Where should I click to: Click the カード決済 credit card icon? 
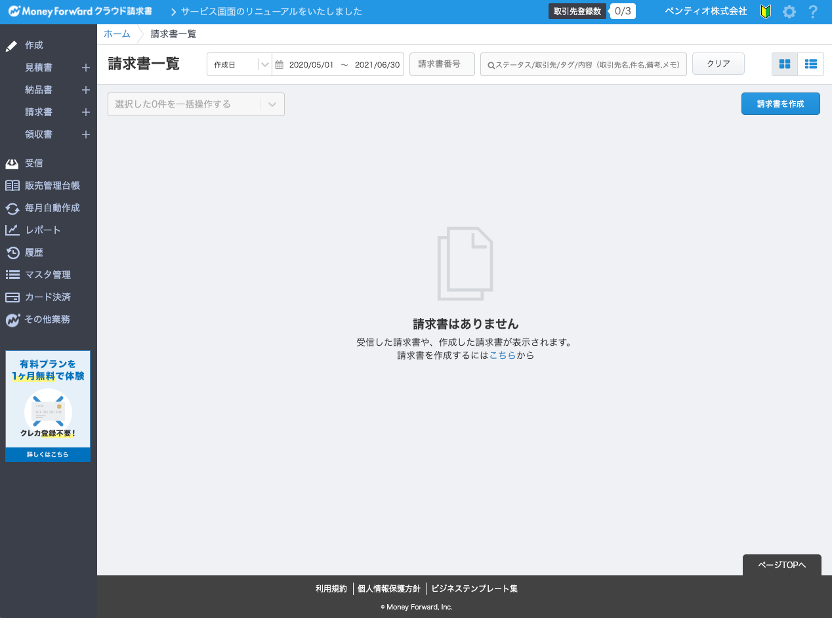(x=12, y=297)
